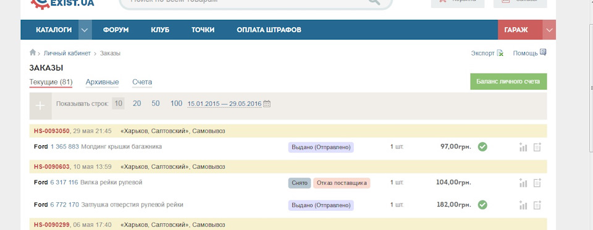This screenshot has height=230, width=593.
Task: Show 20 rows per page
Action: (x=137, y=103)
